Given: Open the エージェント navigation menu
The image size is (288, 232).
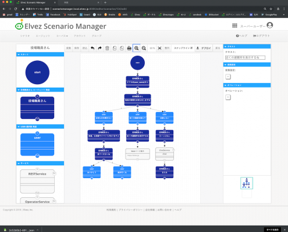Looking at the screenshot, I should [42, 36].
